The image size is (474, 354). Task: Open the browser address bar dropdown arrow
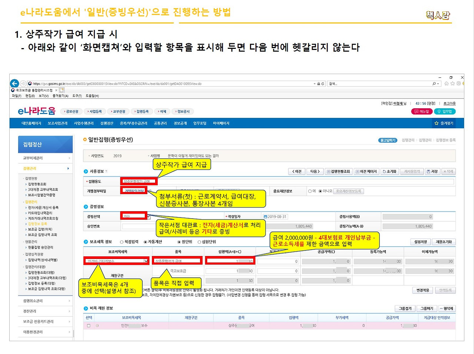(315, 84)
